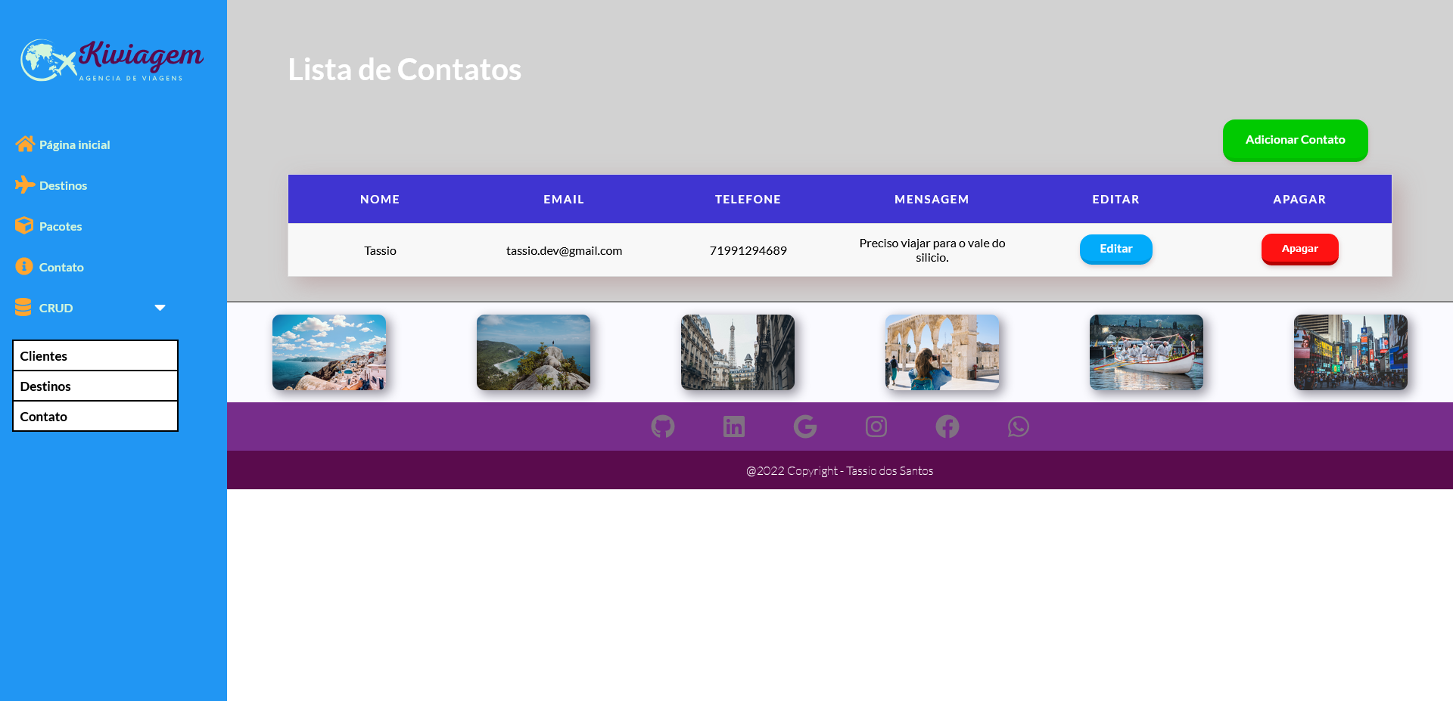Open Destinos from the CRUD submenu
Image resolution: width=1453 pixels, height=701 pixels.
pos(95,386)
